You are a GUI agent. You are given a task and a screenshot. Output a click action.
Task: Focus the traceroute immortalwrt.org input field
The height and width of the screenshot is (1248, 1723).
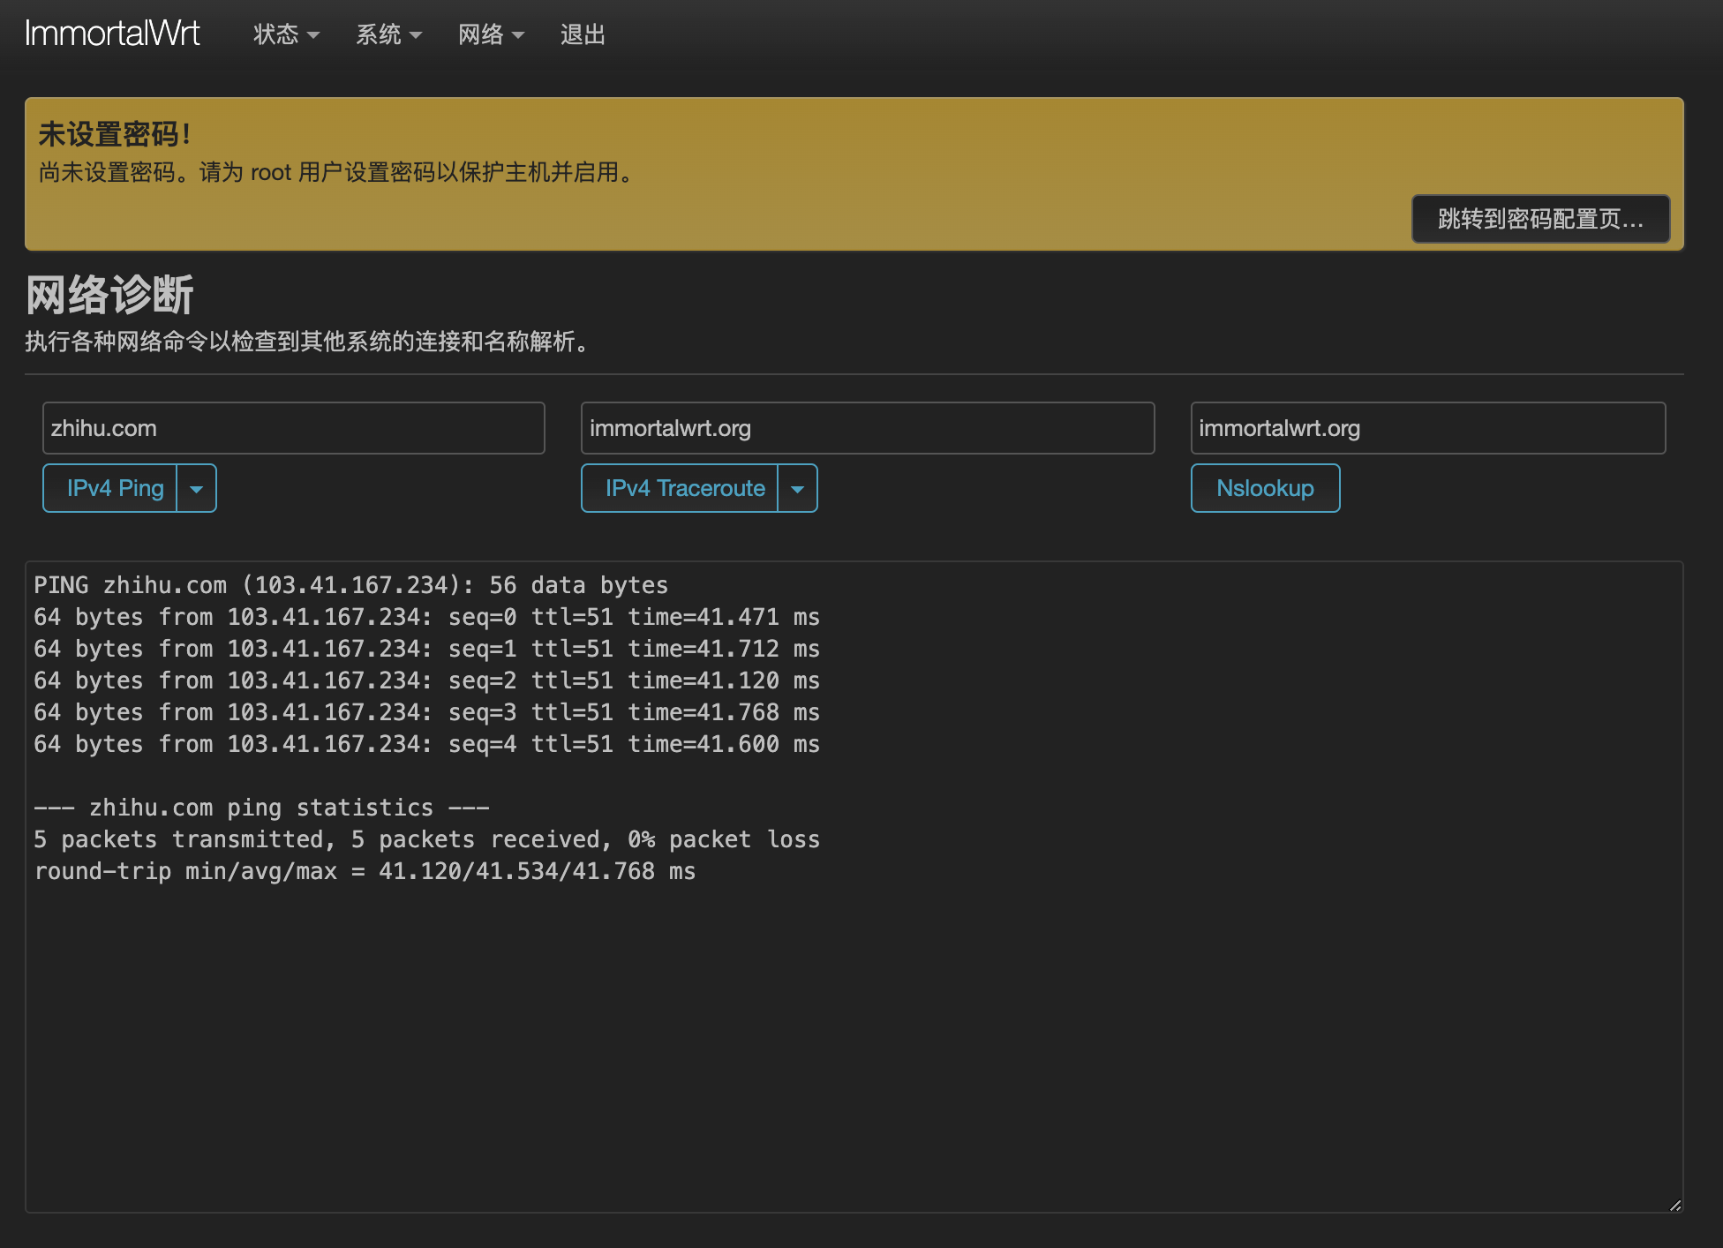868,428
